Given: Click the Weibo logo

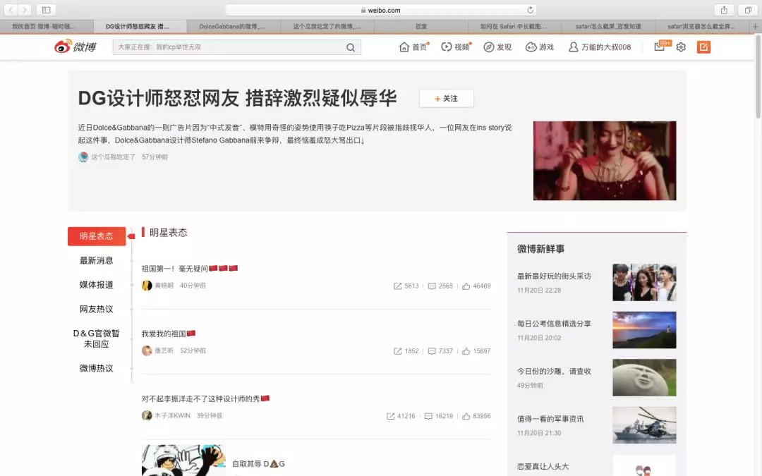Looking at the screenshot, I should click(x=75, y=47).
